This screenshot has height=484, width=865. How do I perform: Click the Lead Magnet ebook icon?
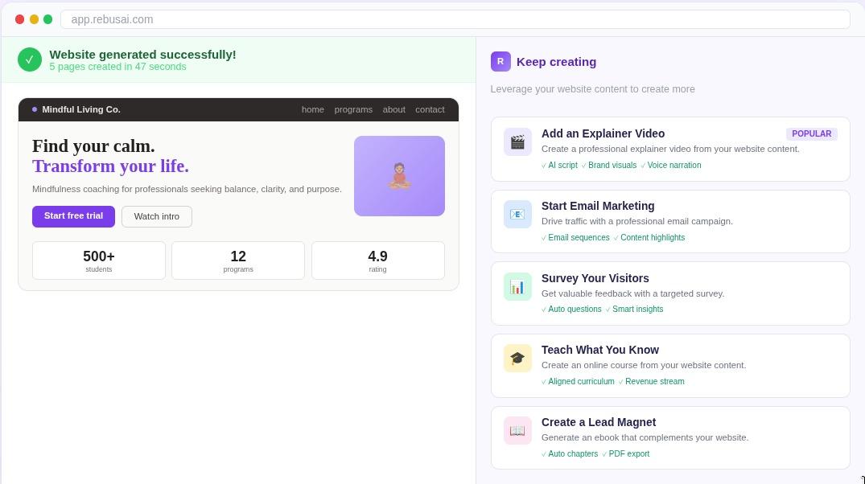click(517, 430)
